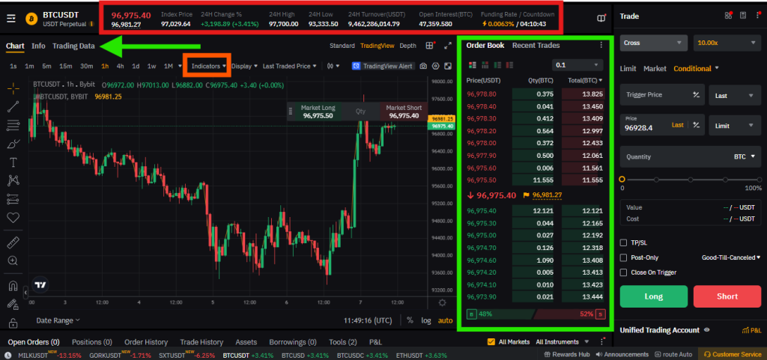This screenshot has width=767, height=360.
Task: Select the crosshair cursor tool
Action: click(x=13, y=88)
